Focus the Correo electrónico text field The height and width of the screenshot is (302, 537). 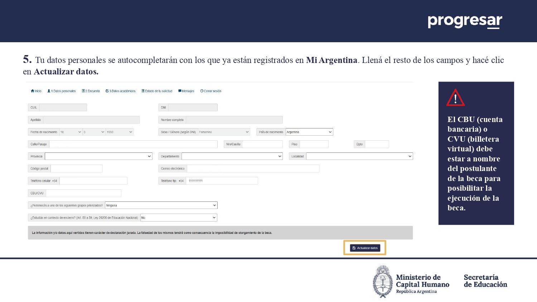click(x=253, y=169)
